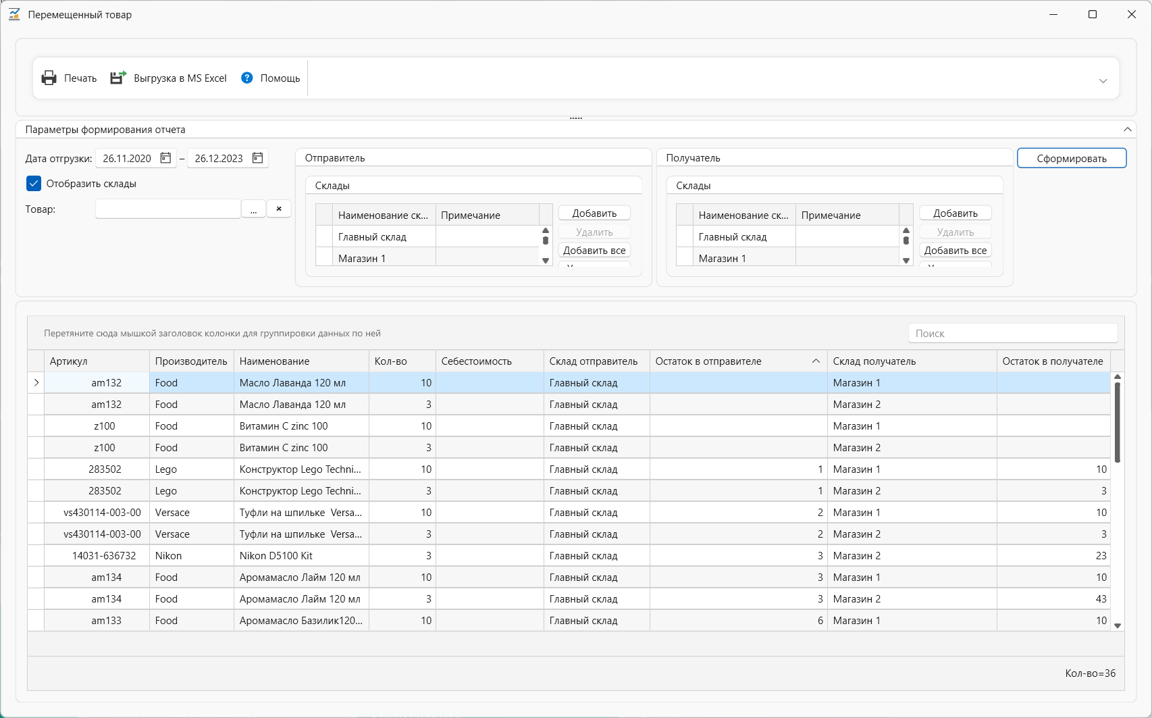Screen dimensions: 1152x718
Task: Click the Печать label
Action: coord(80,78)
